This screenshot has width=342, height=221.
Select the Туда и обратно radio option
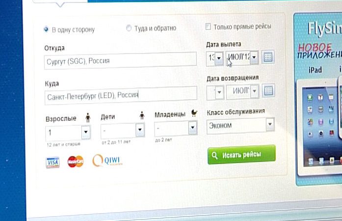pos(129,28)
